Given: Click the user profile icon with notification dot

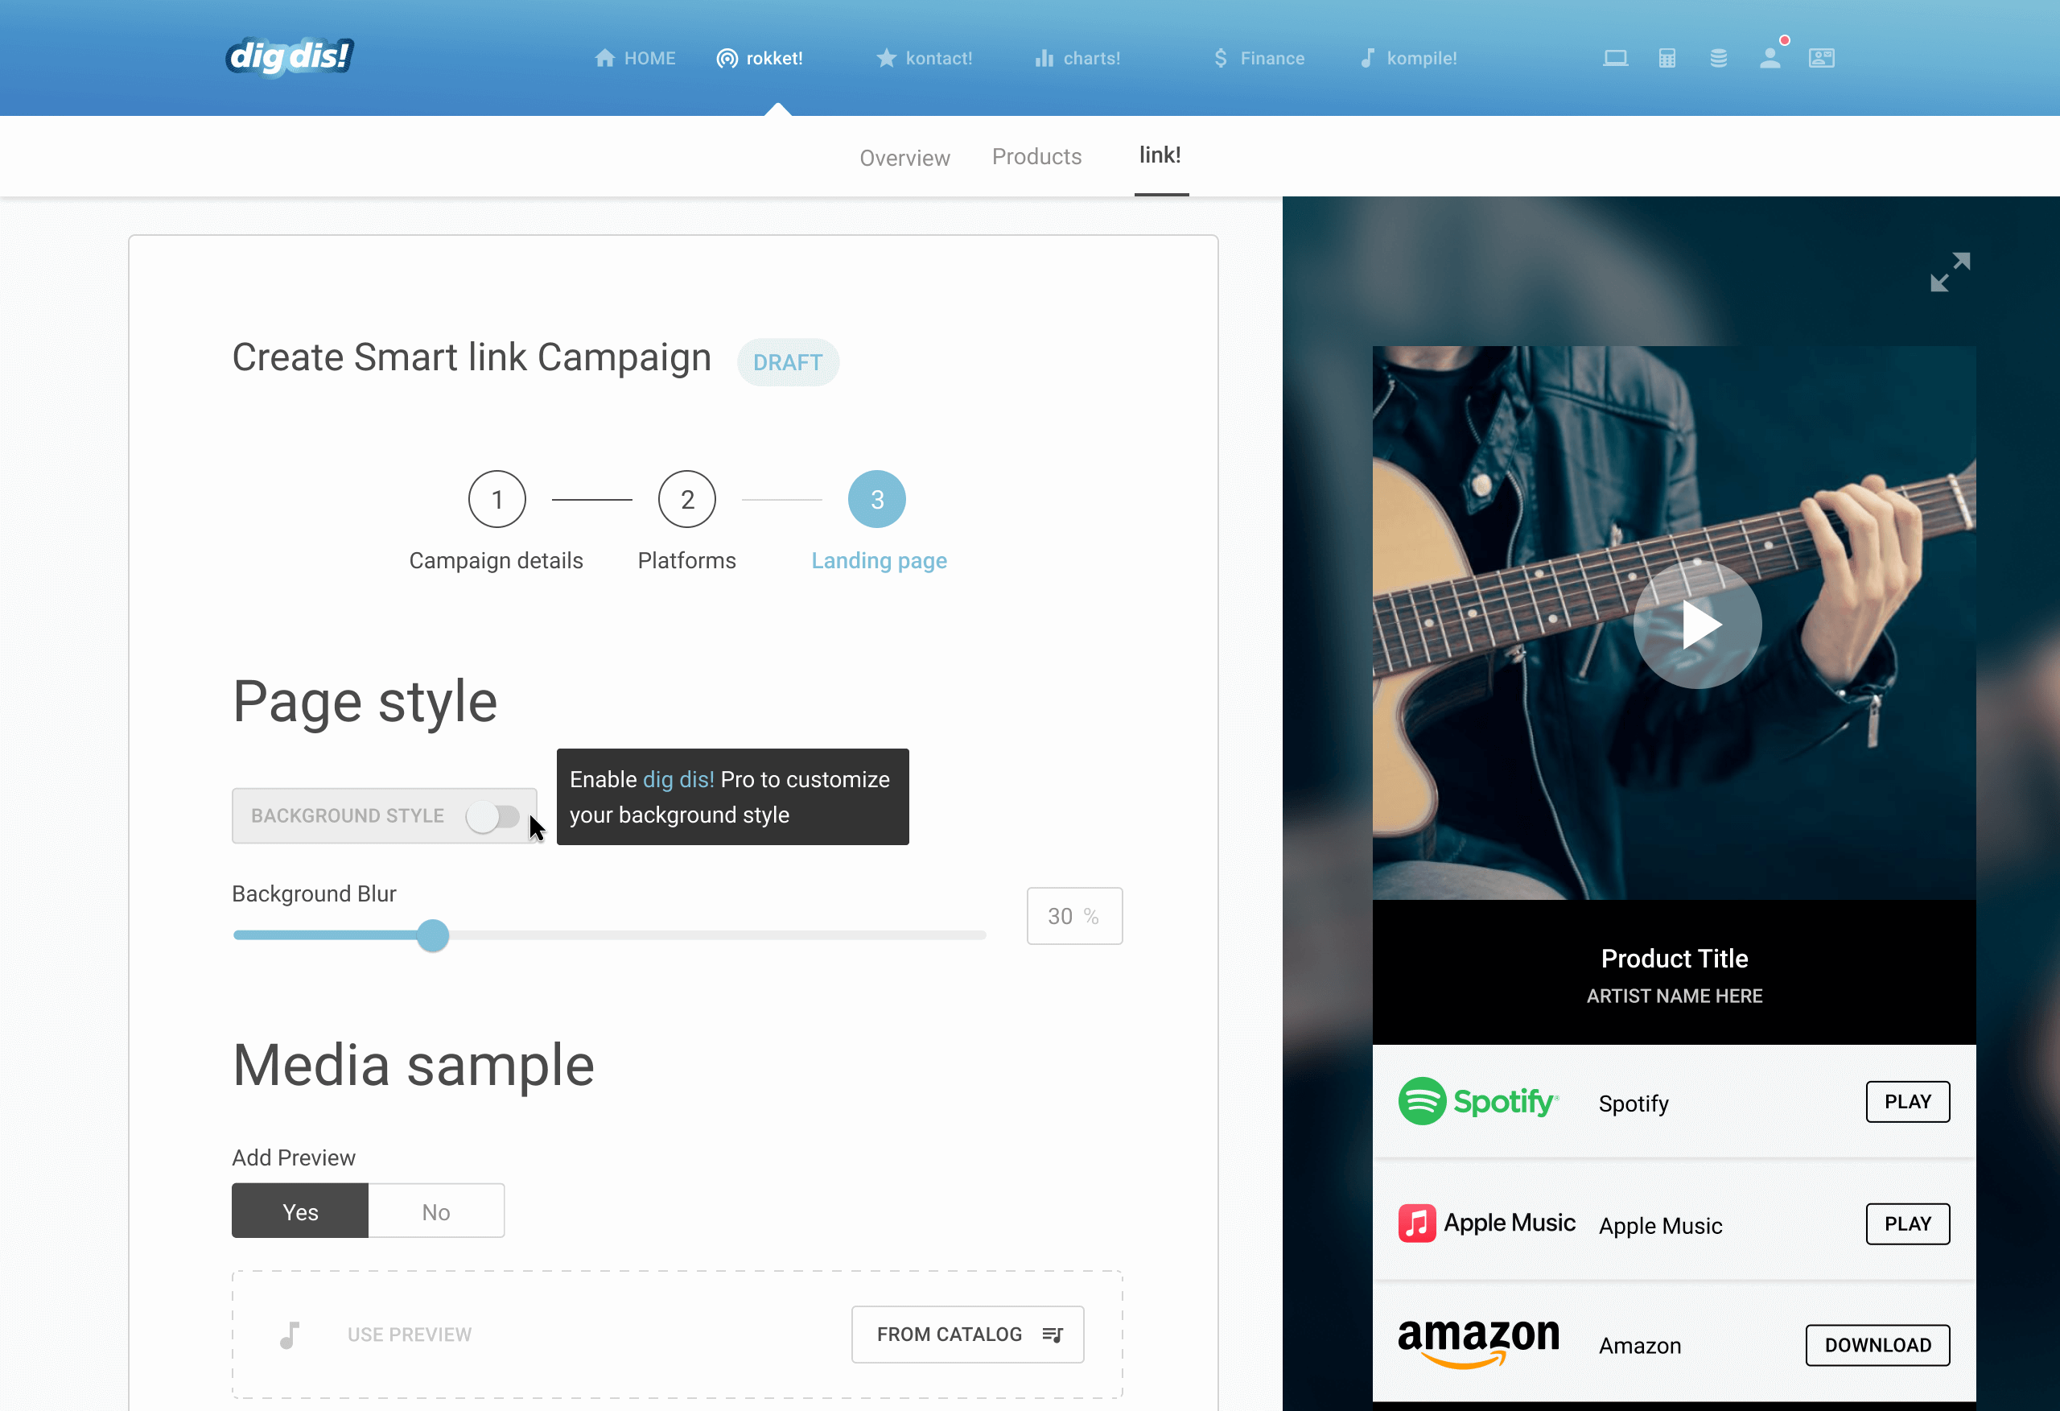Looking at the screenshot, I should [1770, 57].
